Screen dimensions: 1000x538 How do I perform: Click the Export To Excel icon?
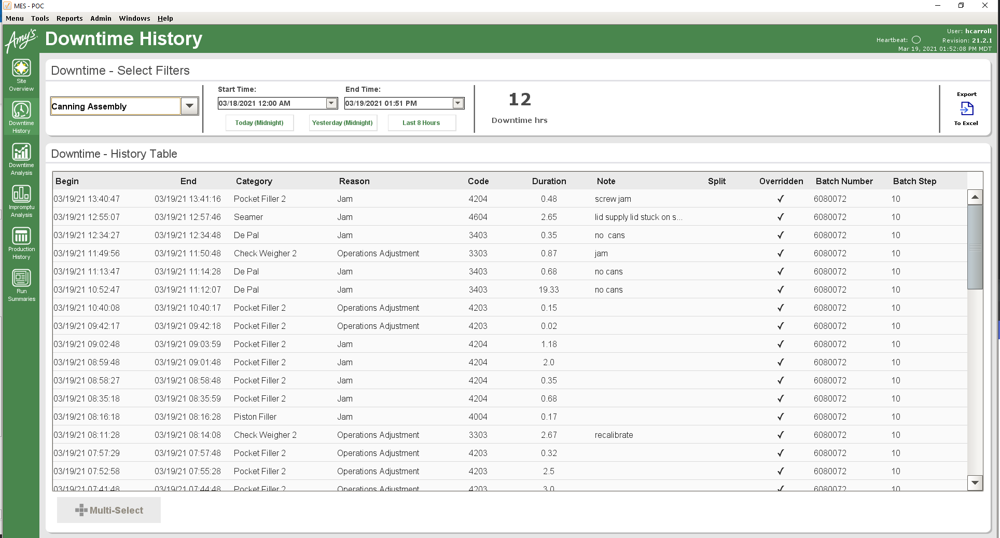[967, 108]
